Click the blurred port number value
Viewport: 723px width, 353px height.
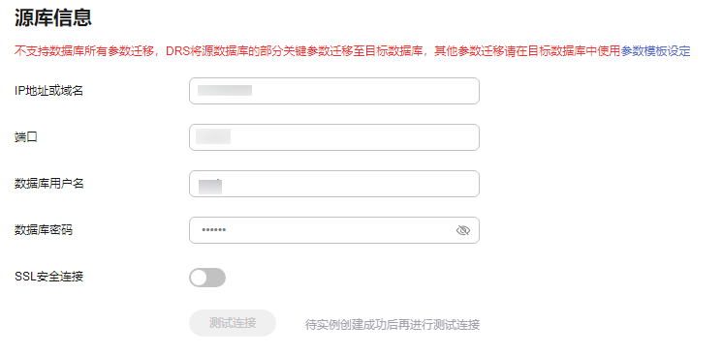point(213,136)
